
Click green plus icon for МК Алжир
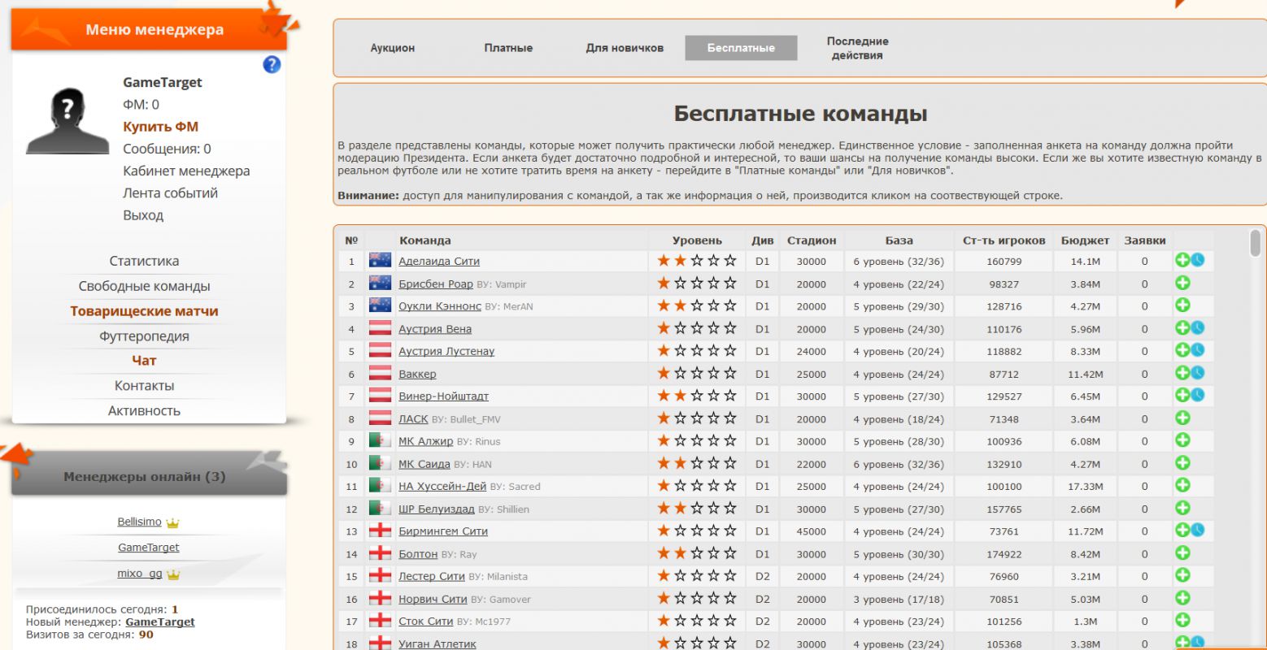pyautogui.click(x=1182, y=440)
